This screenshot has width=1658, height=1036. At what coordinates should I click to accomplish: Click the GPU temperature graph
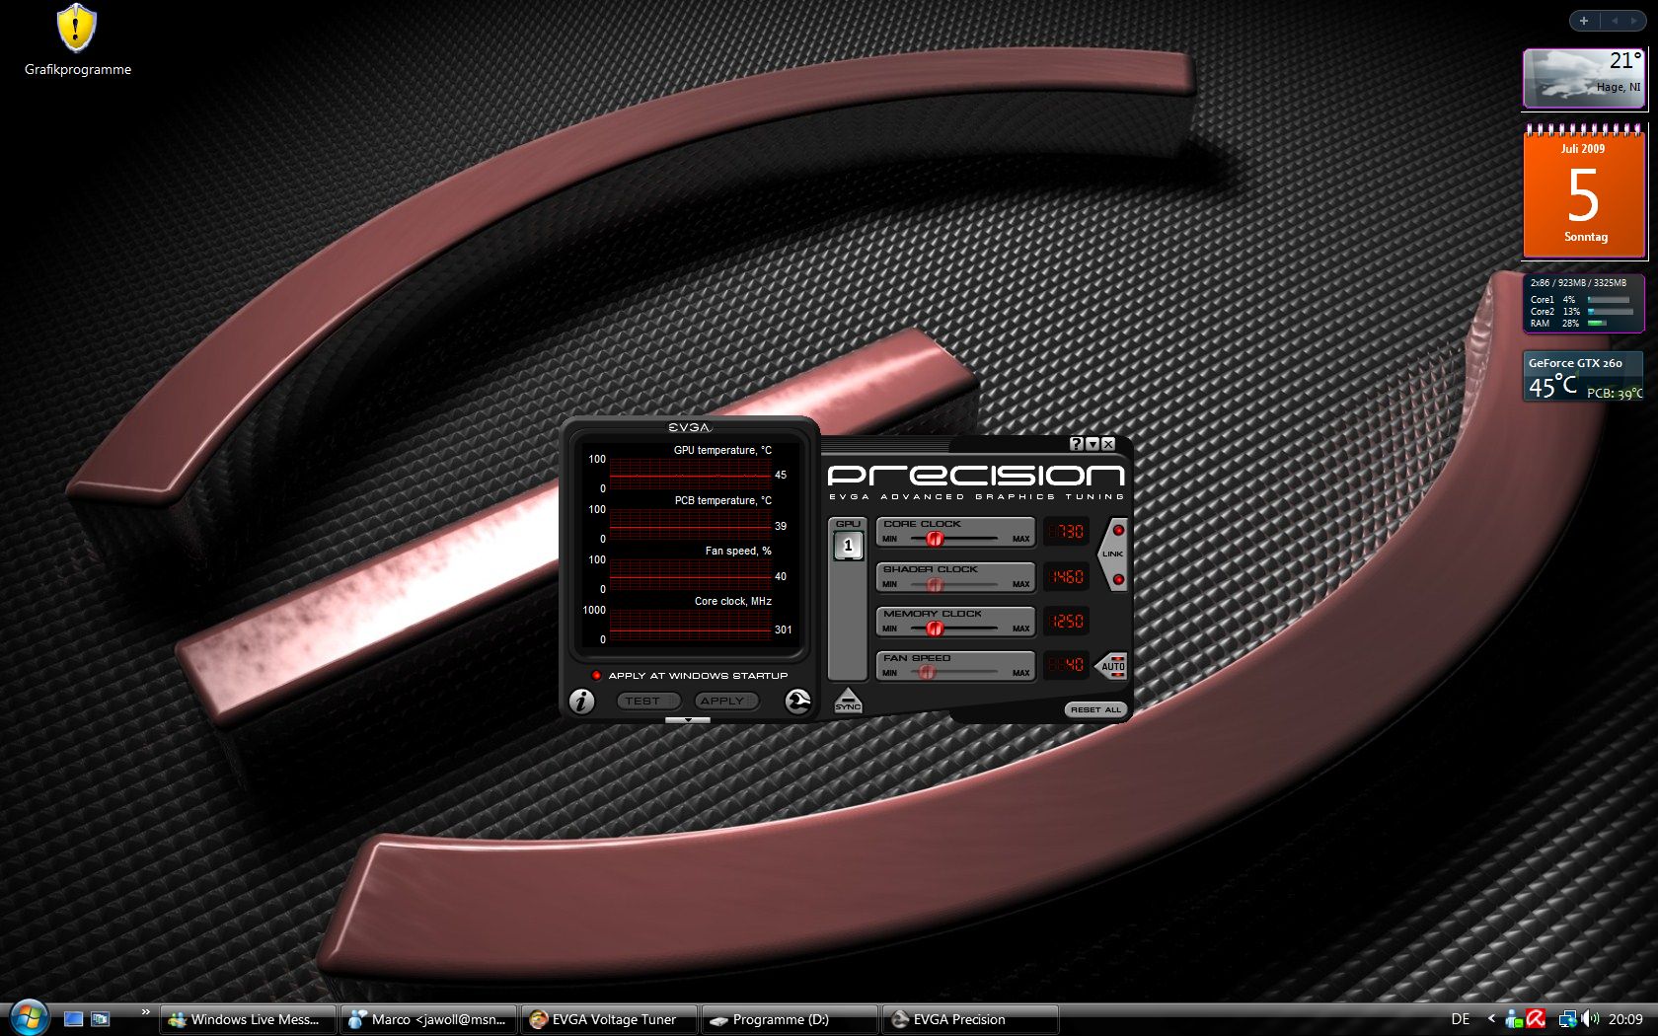(691, 474)
